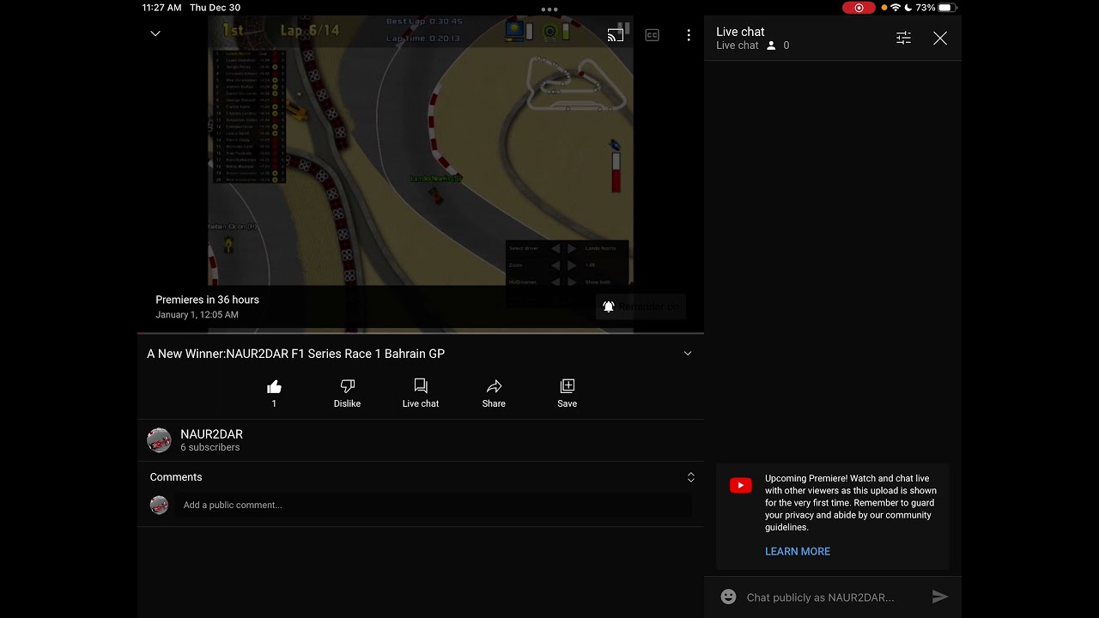
Task: Open the multitasking three-dot menu at top
Action: click(x=549, y=9)
